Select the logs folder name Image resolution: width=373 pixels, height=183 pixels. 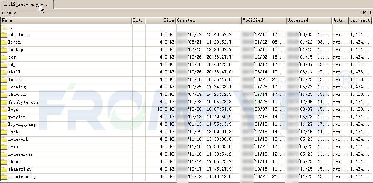(x=13, y=110)
